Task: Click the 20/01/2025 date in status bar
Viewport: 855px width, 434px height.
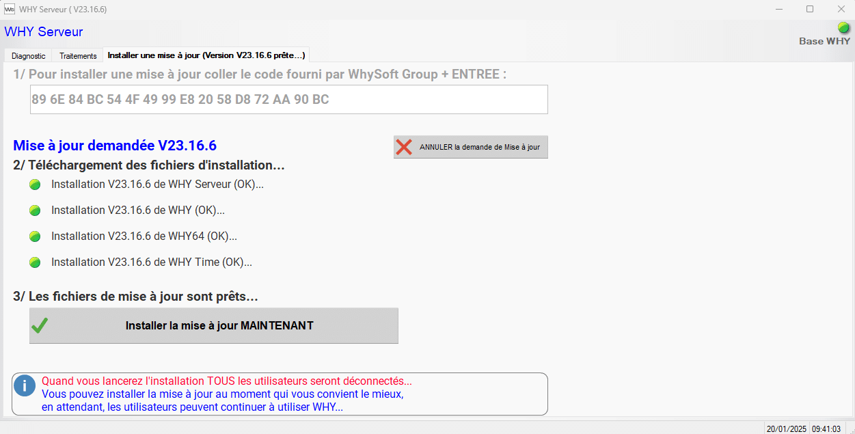Action: [787, 429]
